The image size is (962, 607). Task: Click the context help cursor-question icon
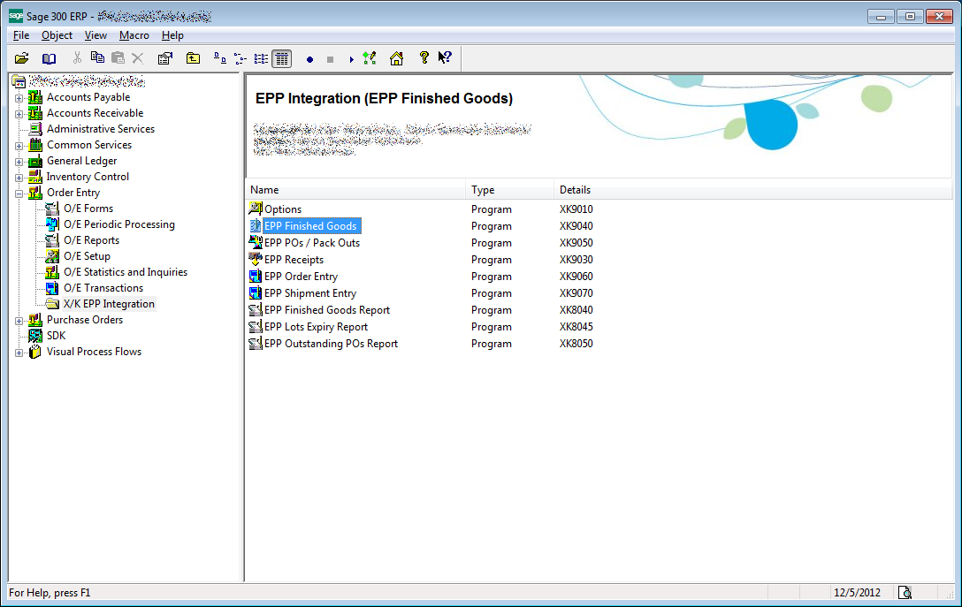445,57
